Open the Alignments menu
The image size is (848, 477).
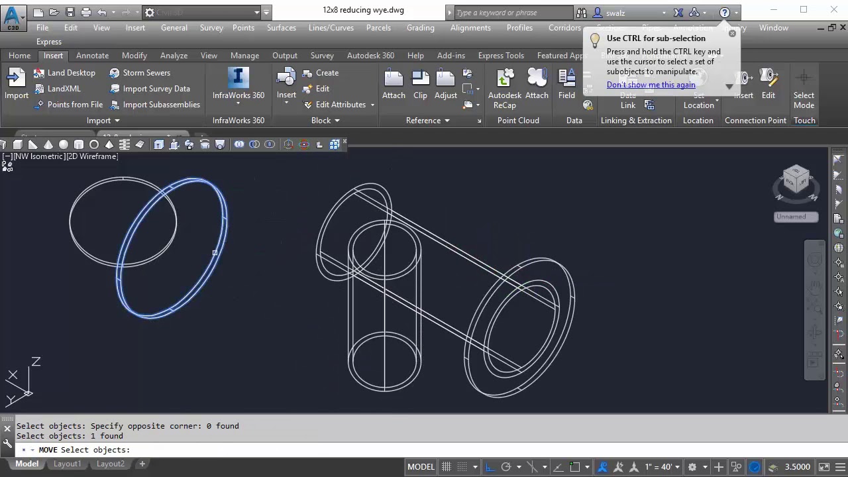[x=470, y=28]
